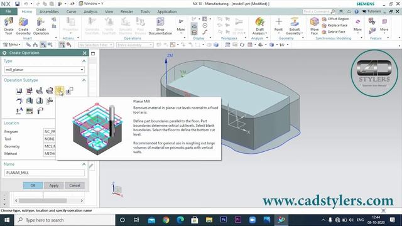Image resolution: width=402 pixels, height=226 pixels.
Task: Open the help question mark icon
Action: coord(356,11)
